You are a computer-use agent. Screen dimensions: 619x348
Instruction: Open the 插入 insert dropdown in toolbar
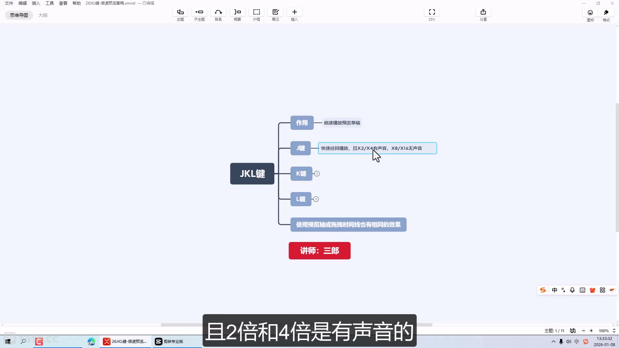point(294,12)
